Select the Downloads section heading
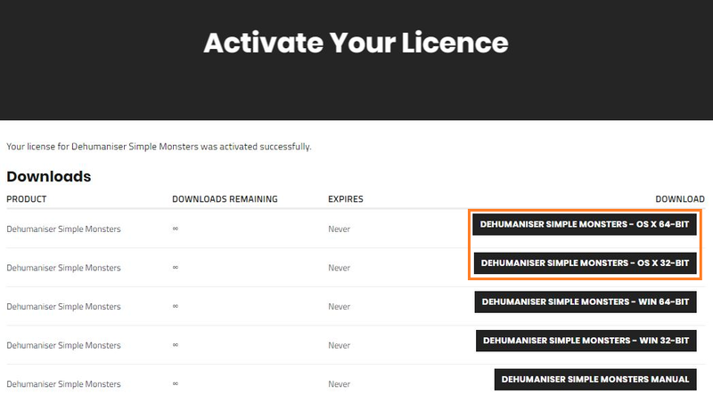 pos(48,176)
